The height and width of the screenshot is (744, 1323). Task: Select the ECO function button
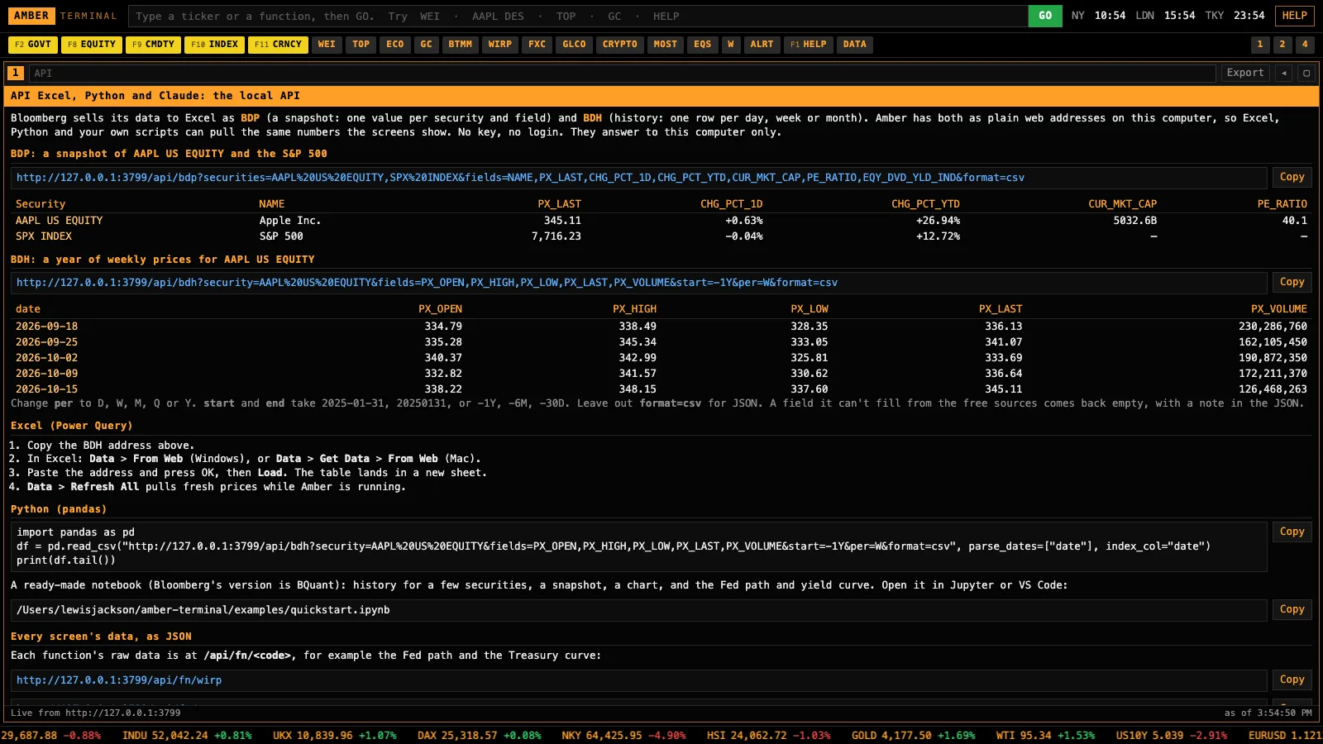[x=395, y=45]
